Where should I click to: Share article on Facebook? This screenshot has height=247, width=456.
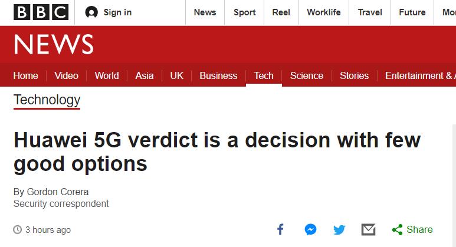click(x=280, y=229)
